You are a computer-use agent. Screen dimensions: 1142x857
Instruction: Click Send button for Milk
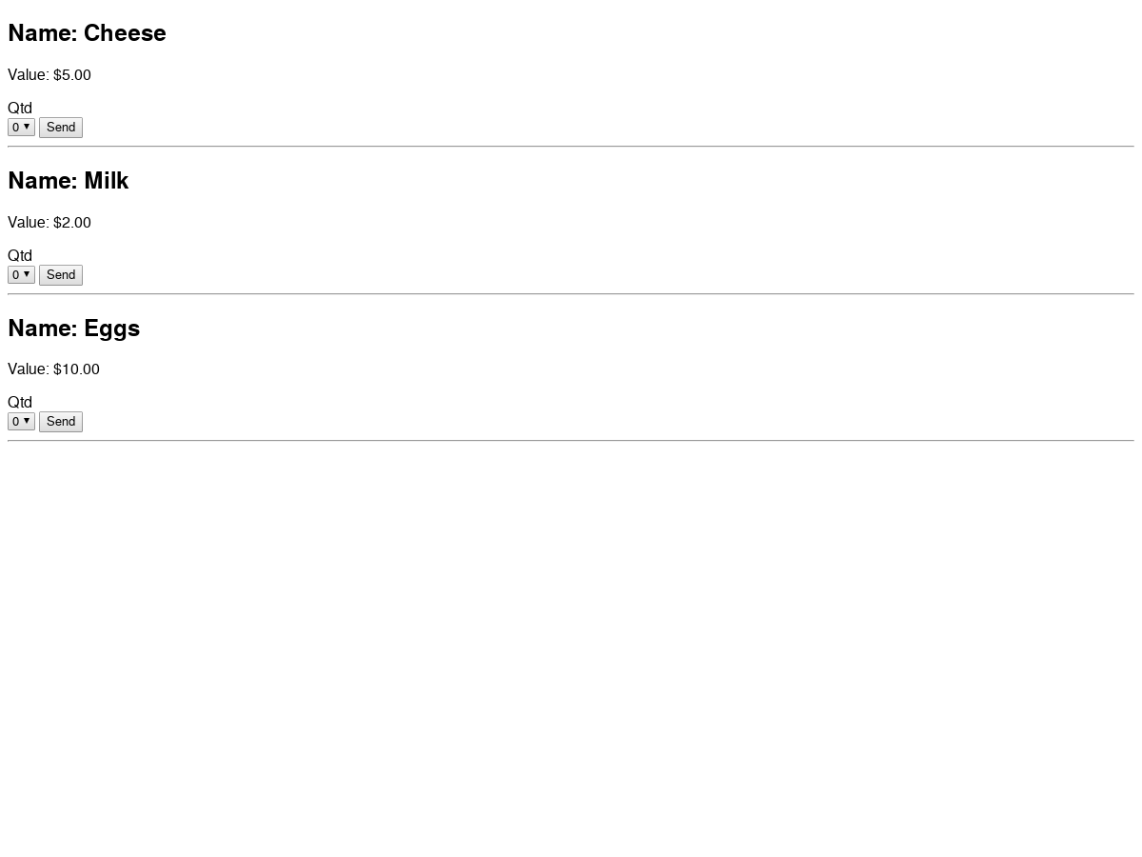coord(61,275)
